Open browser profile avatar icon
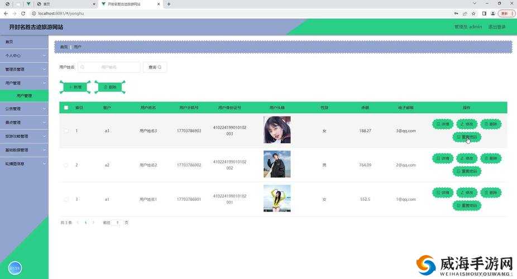 493,13
